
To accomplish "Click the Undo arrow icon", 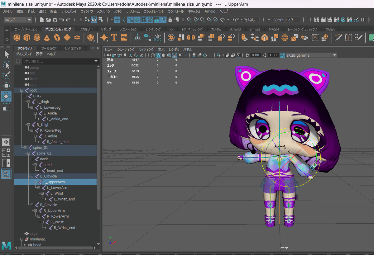I will coord(62,20).
